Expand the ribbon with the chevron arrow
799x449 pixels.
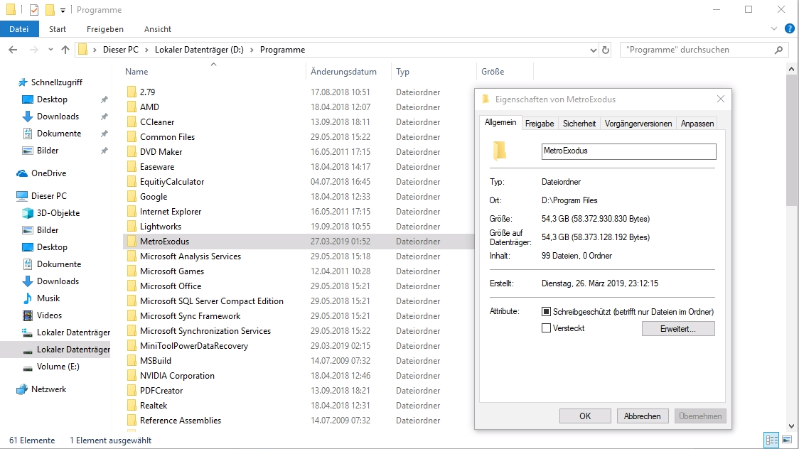773,29
